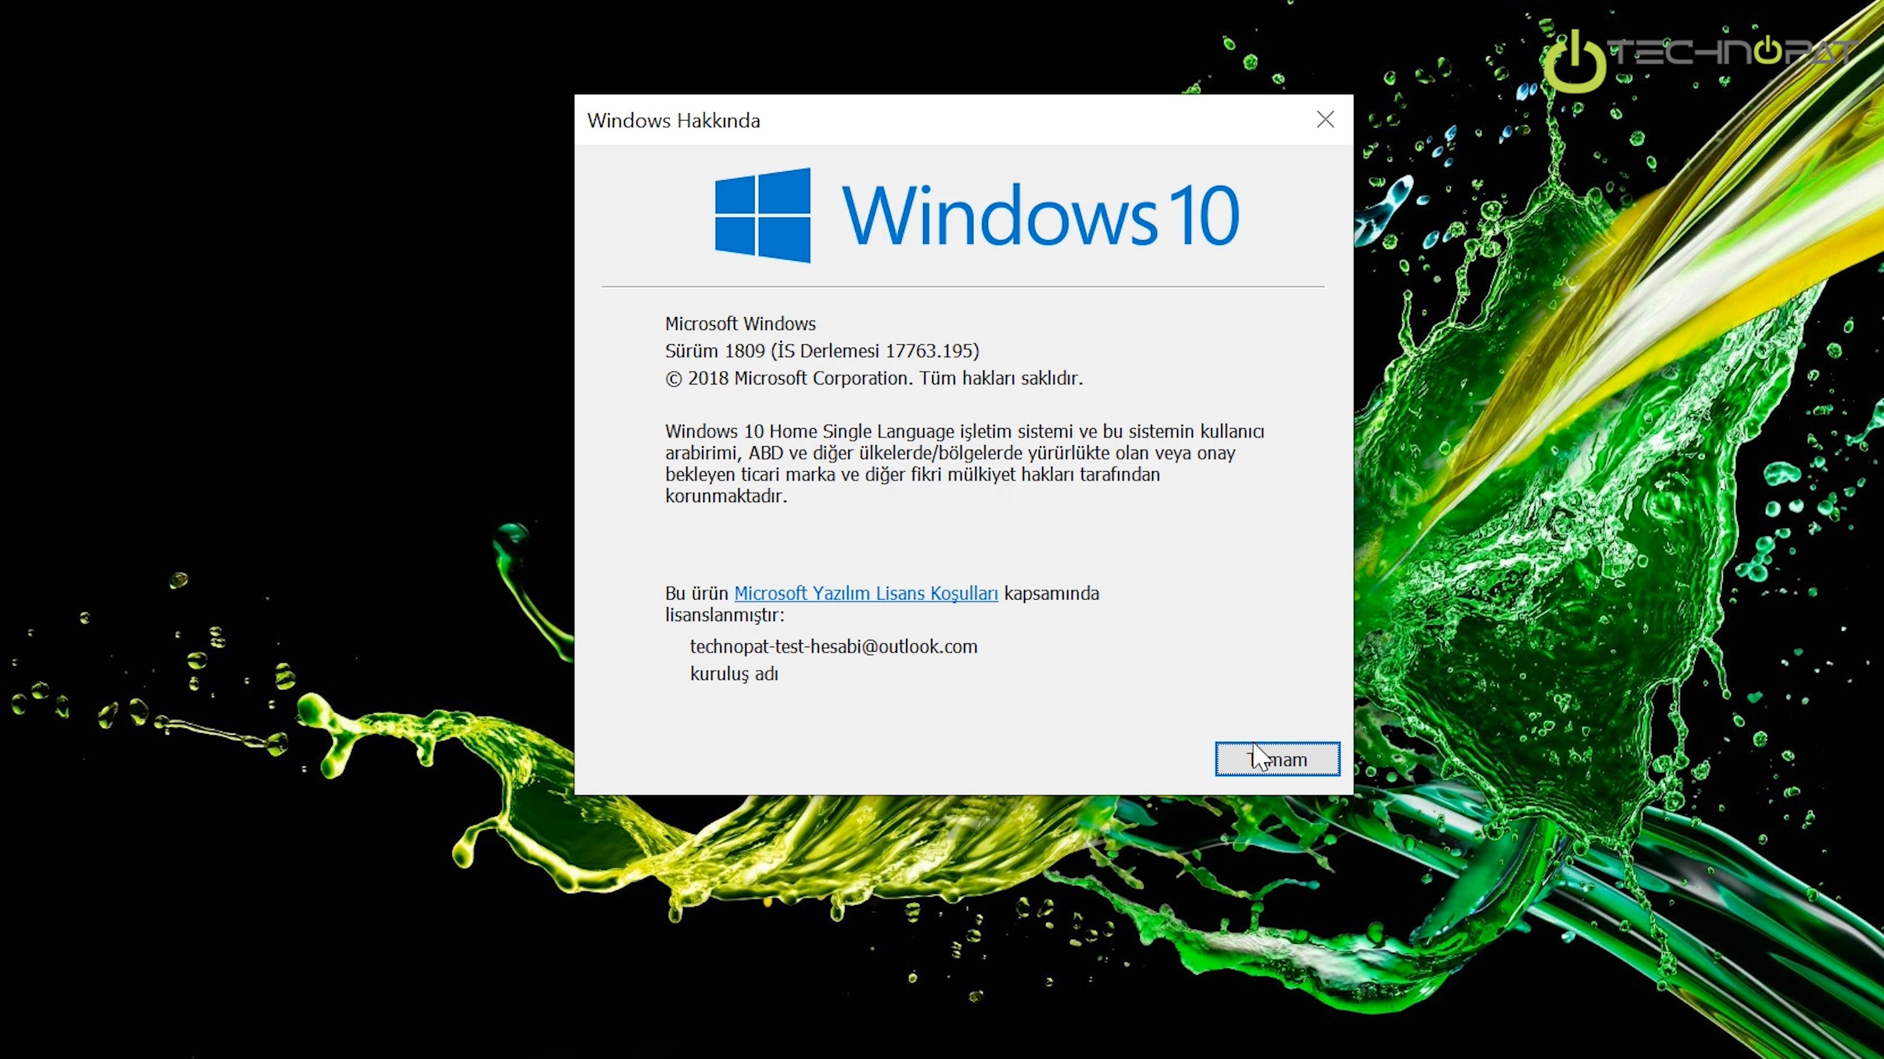Click the horizontal separator under the logo

[963, 286]
